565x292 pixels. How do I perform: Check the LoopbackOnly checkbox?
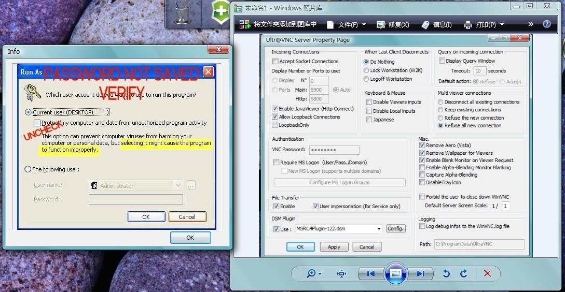(275, 125)
